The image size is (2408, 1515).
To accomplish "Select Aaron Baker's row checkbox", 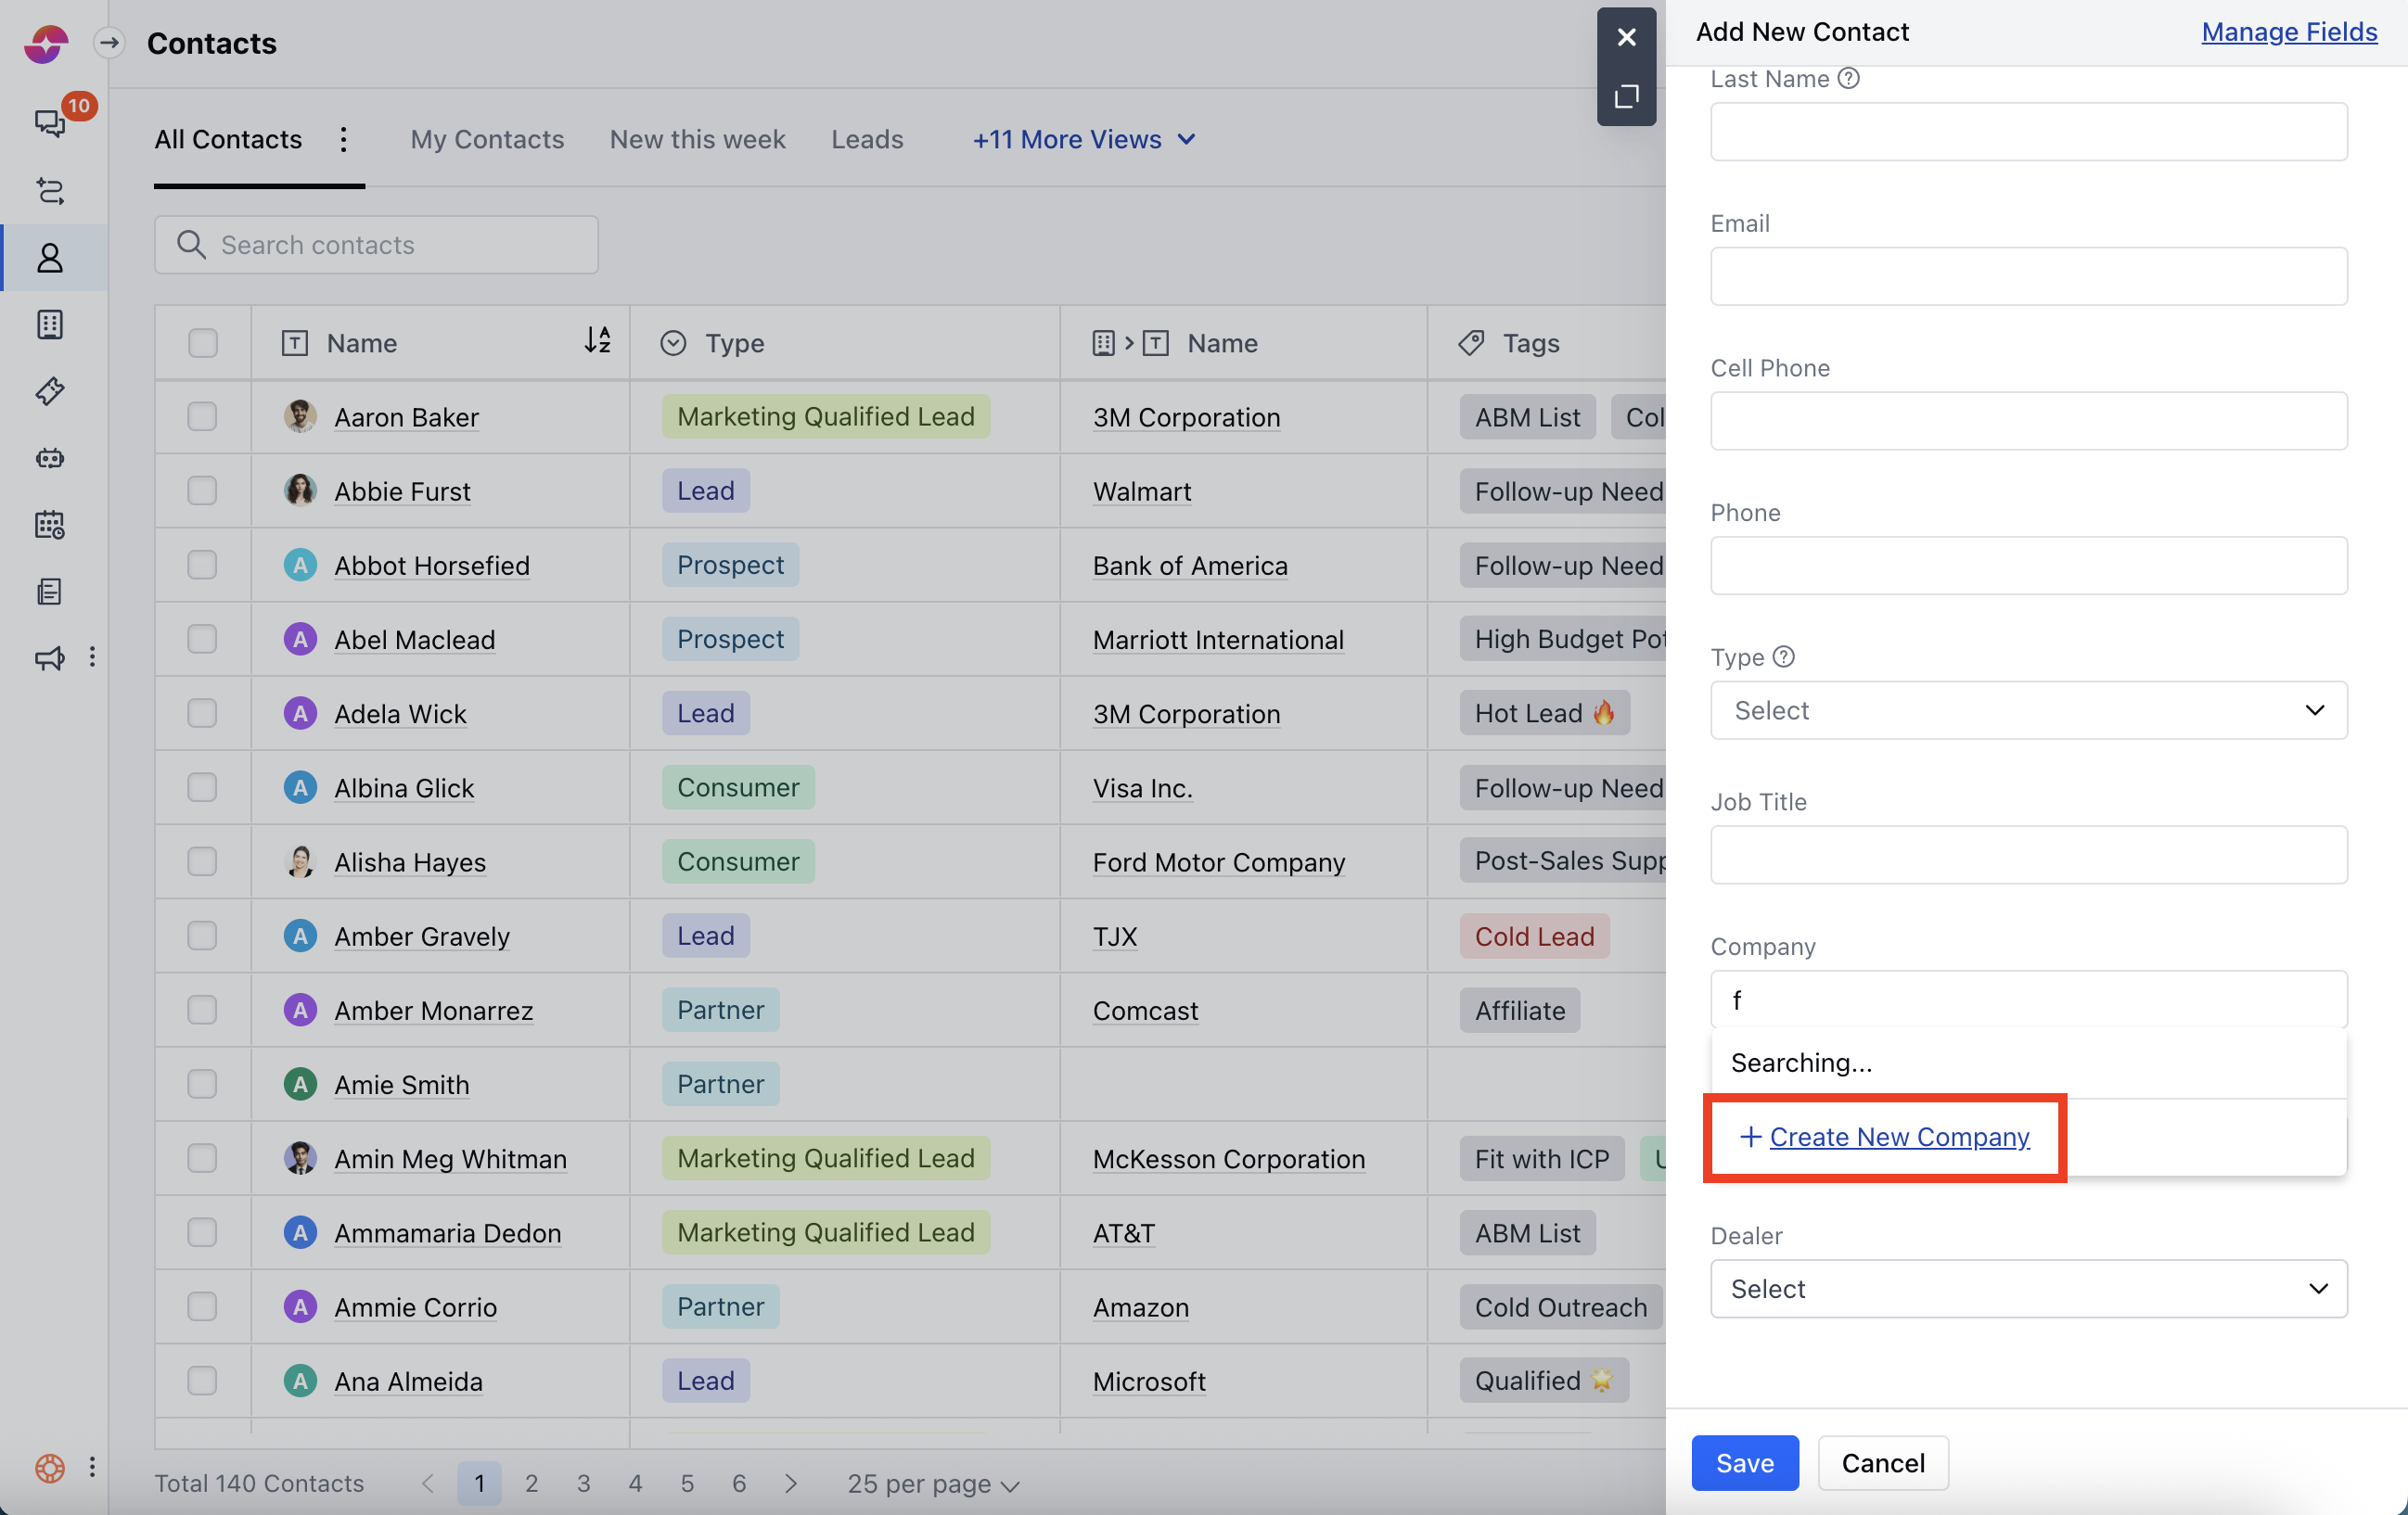I will [203, 416].
